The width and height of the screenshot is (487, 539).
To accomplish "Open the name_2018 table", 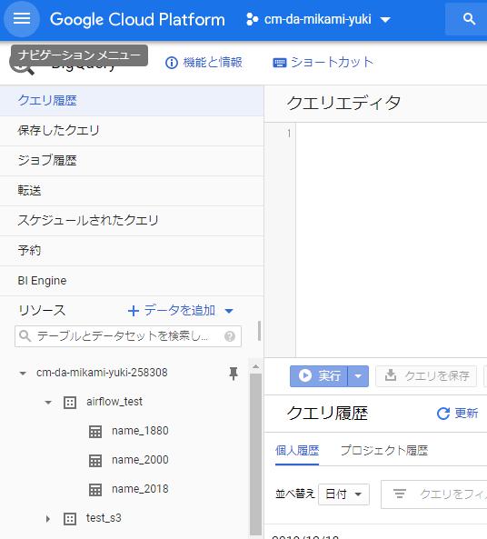I will point(140,489).
